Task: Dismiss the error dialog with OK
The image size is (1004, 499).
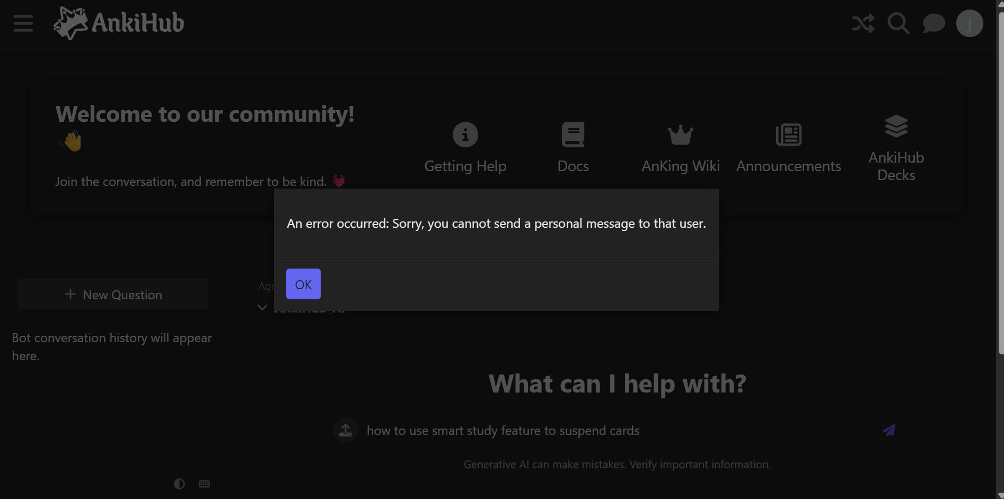Action: tap(303, 284)
